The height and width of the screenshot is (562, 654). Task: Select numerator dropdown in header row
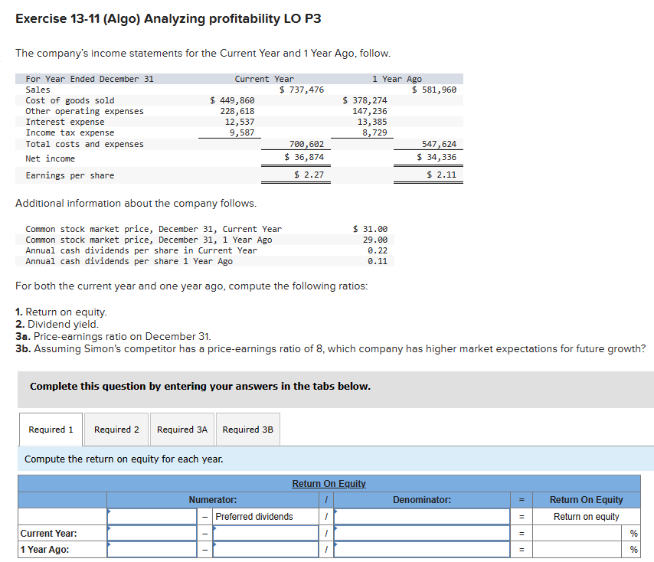(x=152, y=517)
